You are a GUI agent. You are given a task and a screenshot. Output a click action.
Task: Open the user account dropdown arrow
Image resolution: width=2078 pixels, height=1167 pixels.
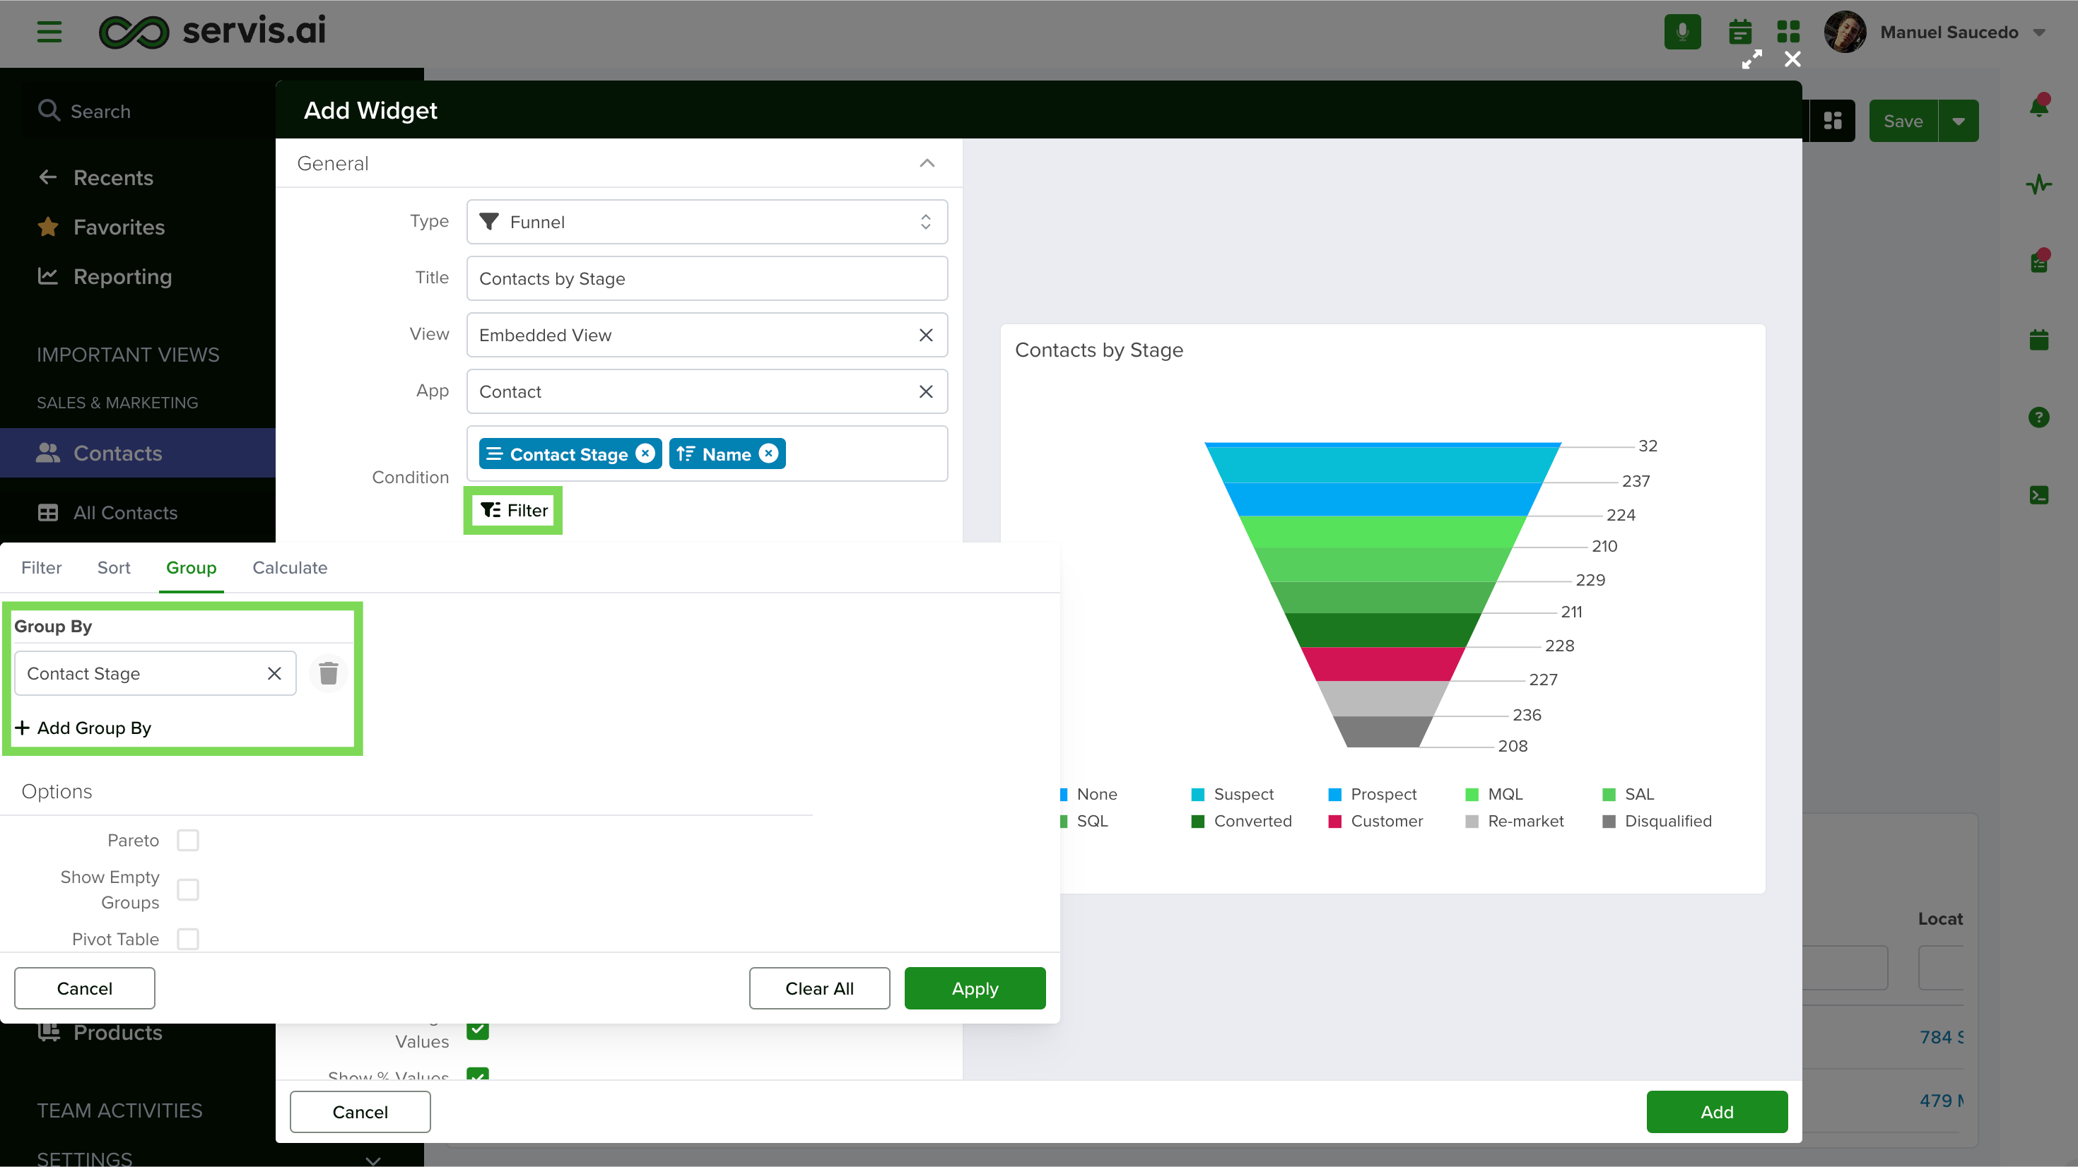click(x=2038, y=32)
